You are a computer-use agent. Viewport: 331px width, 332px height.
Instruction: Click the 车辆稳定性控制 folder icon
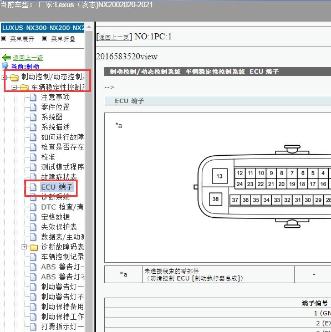tap(24, 88)
